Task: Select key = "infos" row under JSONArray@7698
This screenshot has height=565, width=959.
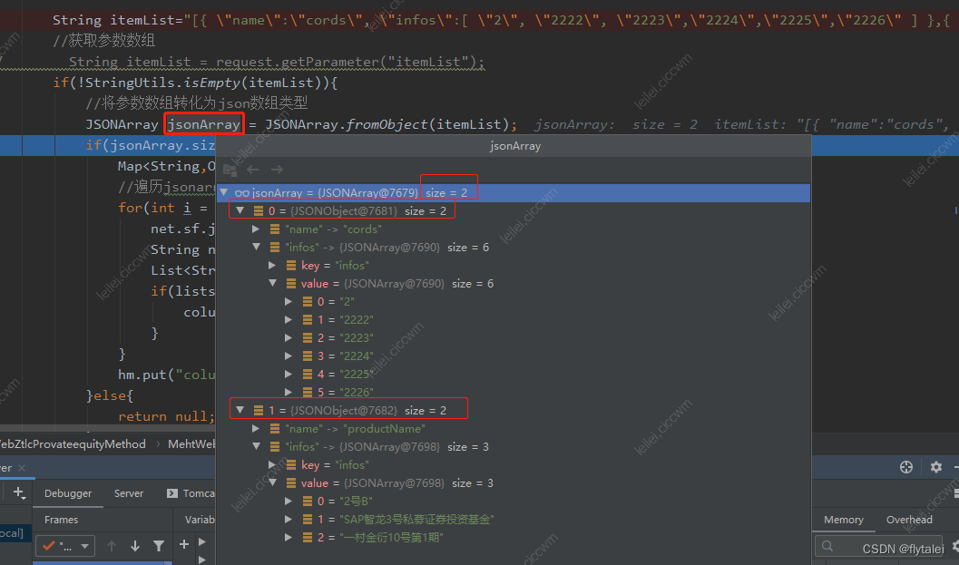Action: pyautogui.click(x=514, y=464)
